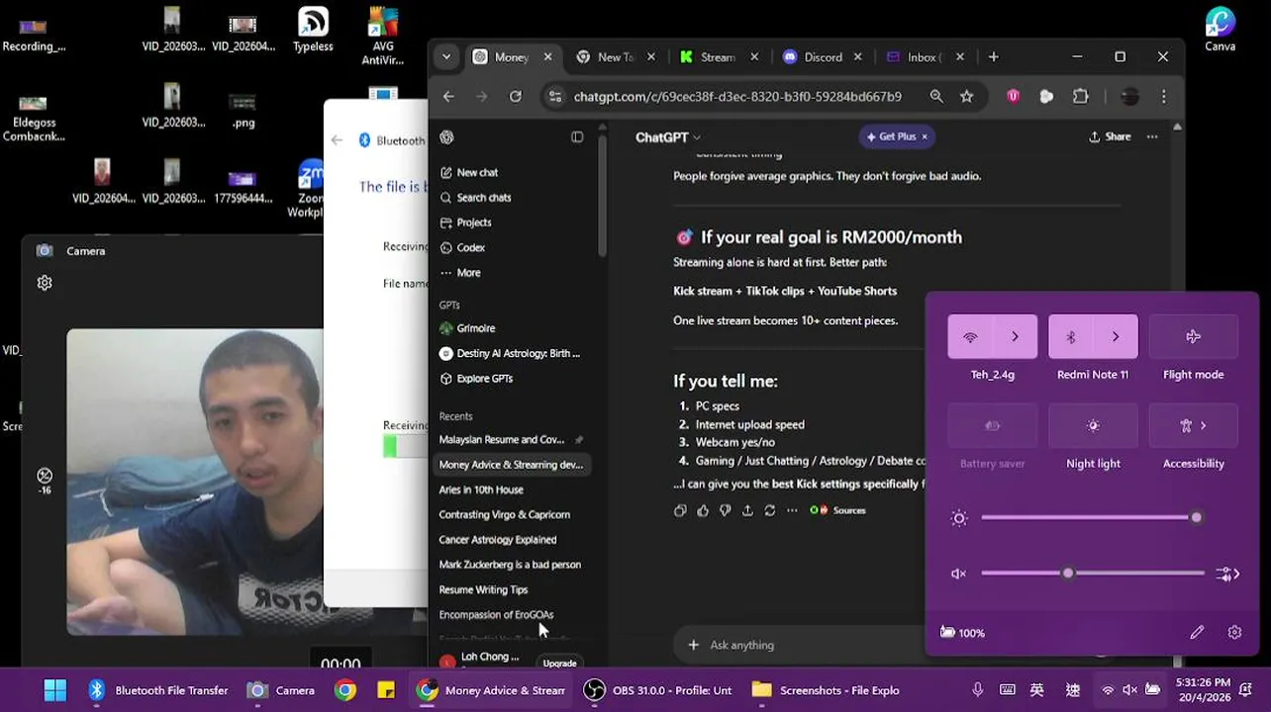Share the ChatGPT conversation
The height and width of the screenshot is (712, 1271).
1110,136
